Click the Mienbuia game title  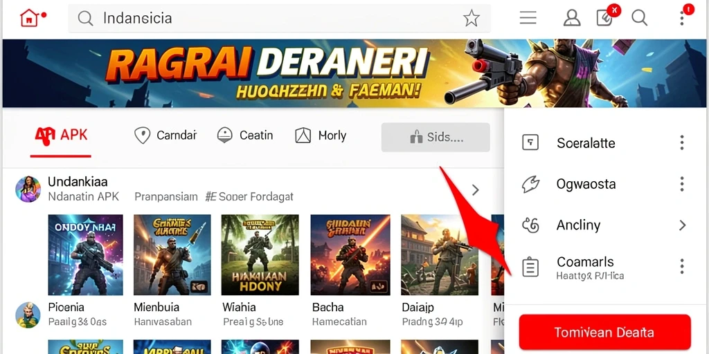pos(156,308)
